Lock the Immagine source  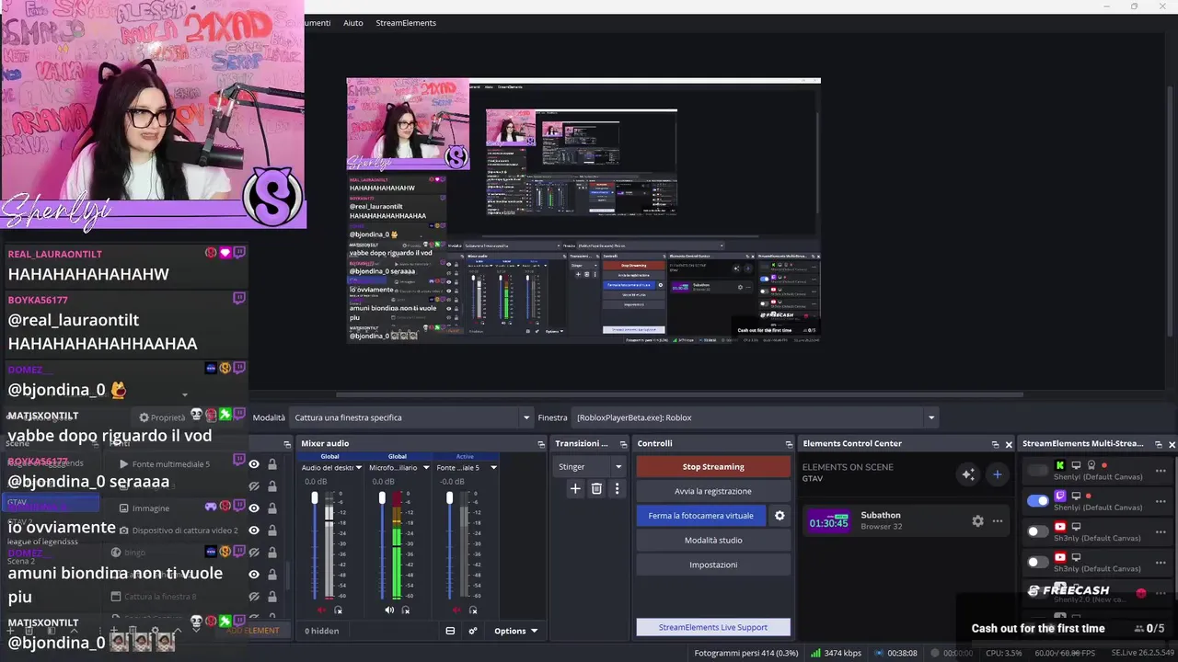pyautogui.click(x=272, y=508)
